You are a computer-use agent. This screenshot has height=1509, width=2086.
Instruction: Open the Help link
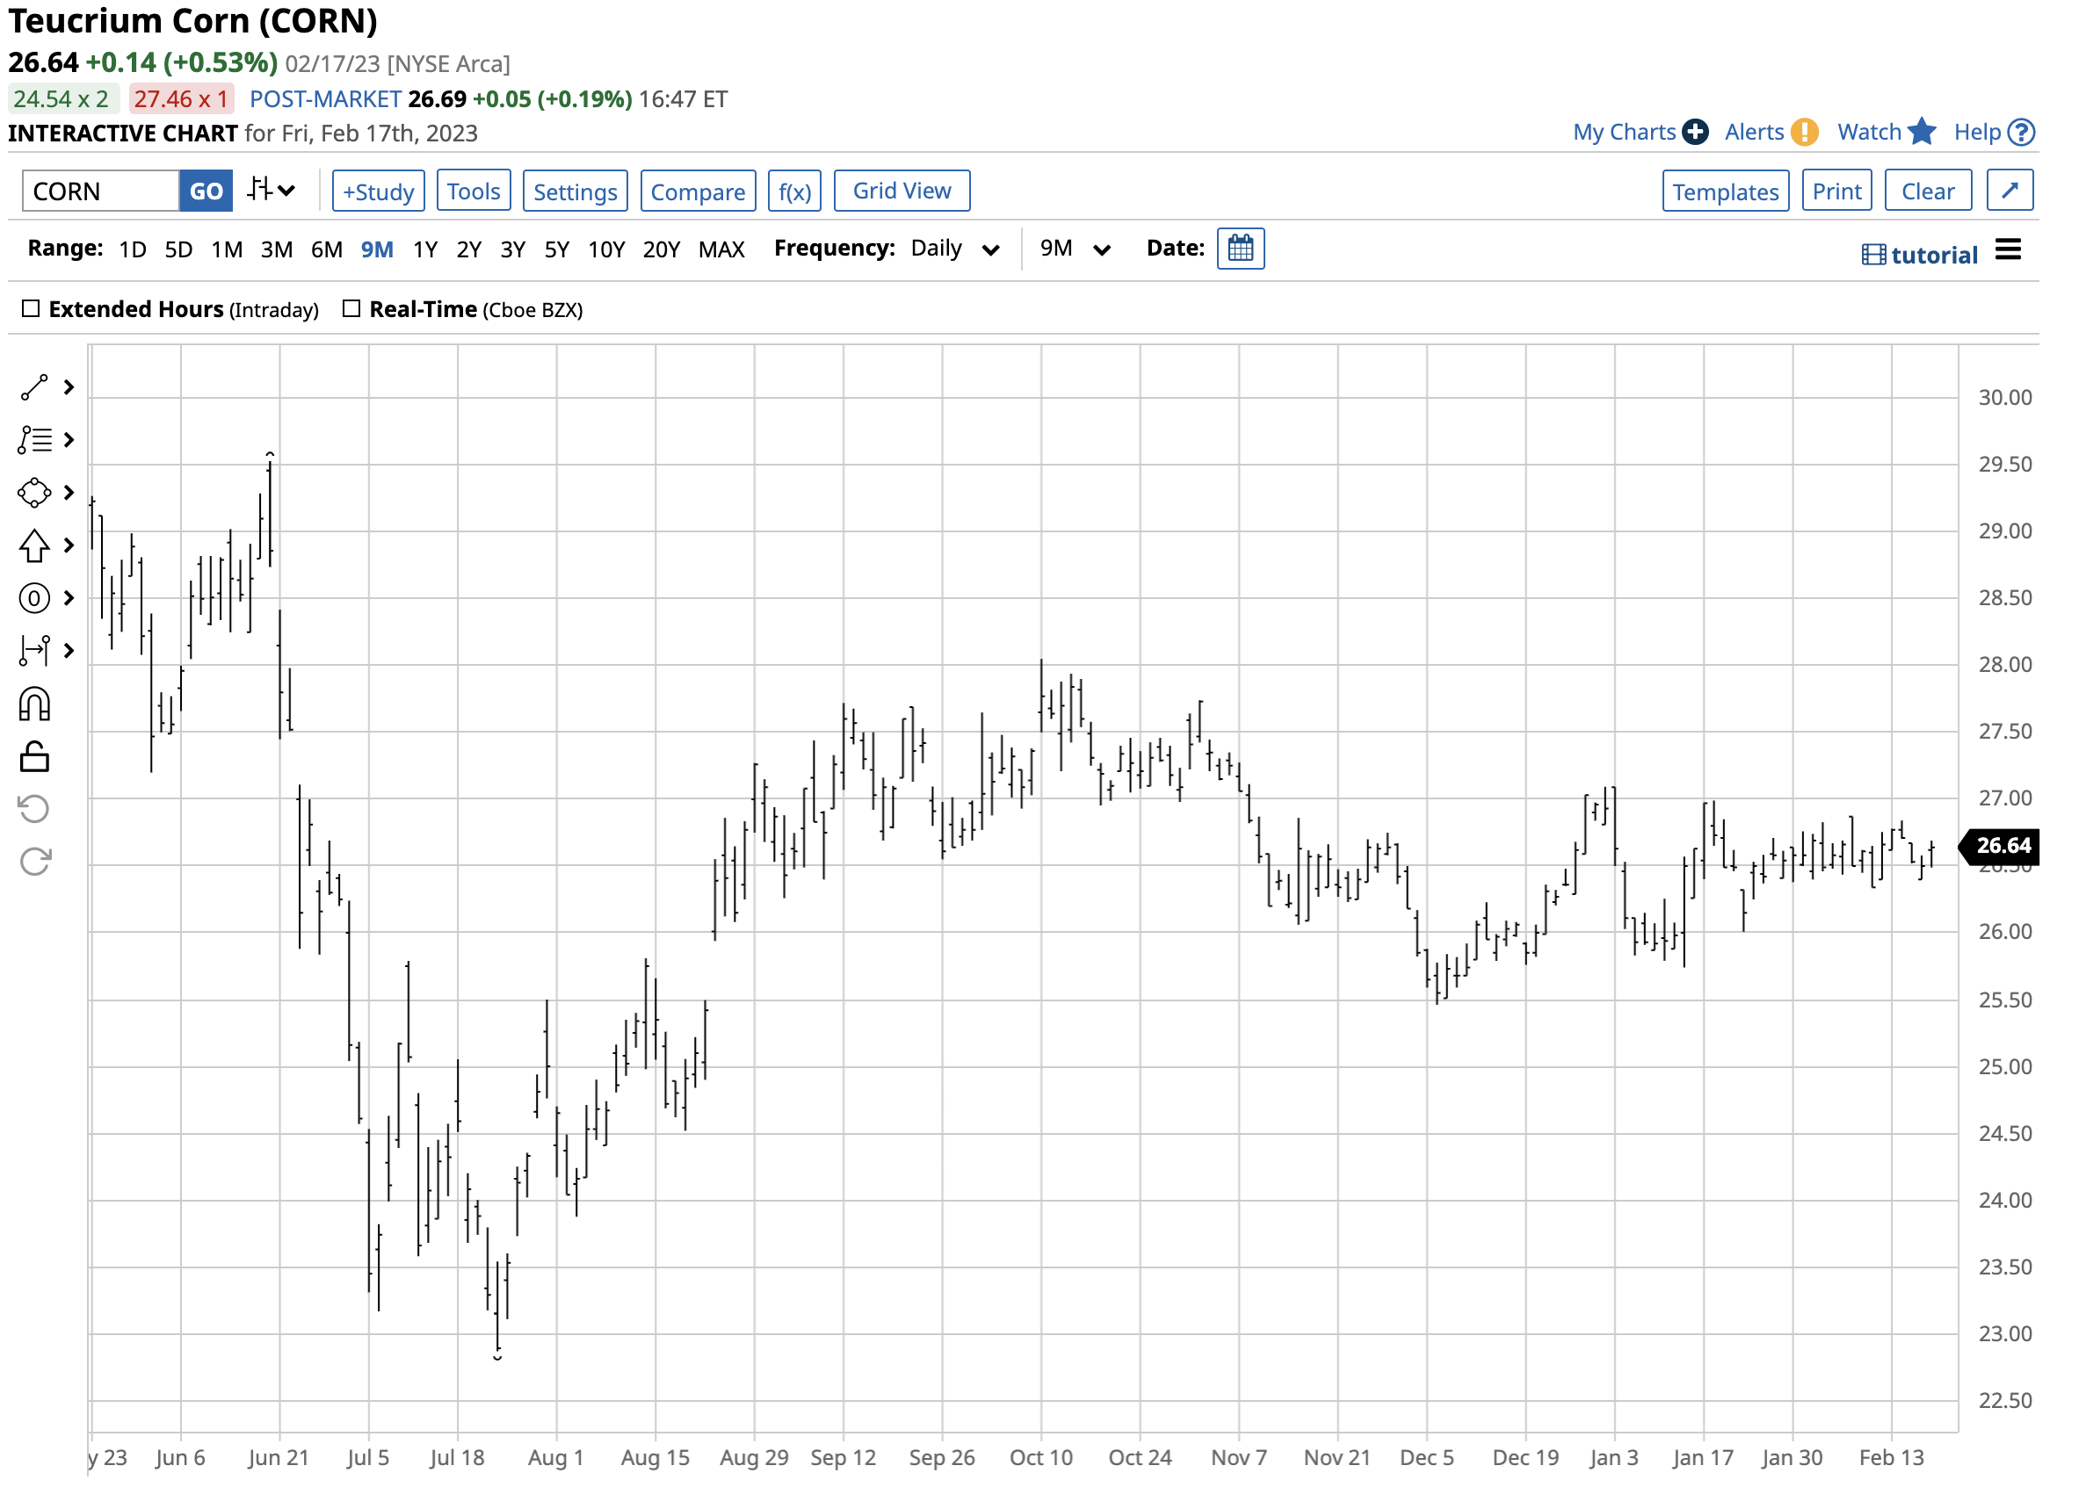[1977, 133]
